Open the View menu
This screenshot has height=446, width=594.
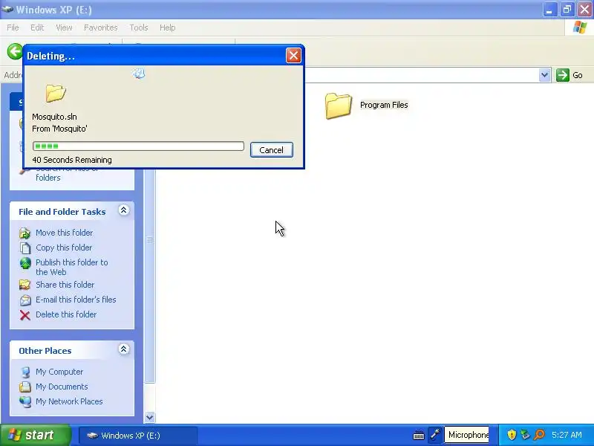tap(64, 28)
